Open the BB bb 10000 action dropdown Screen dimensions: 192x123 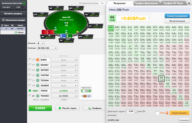64,96
